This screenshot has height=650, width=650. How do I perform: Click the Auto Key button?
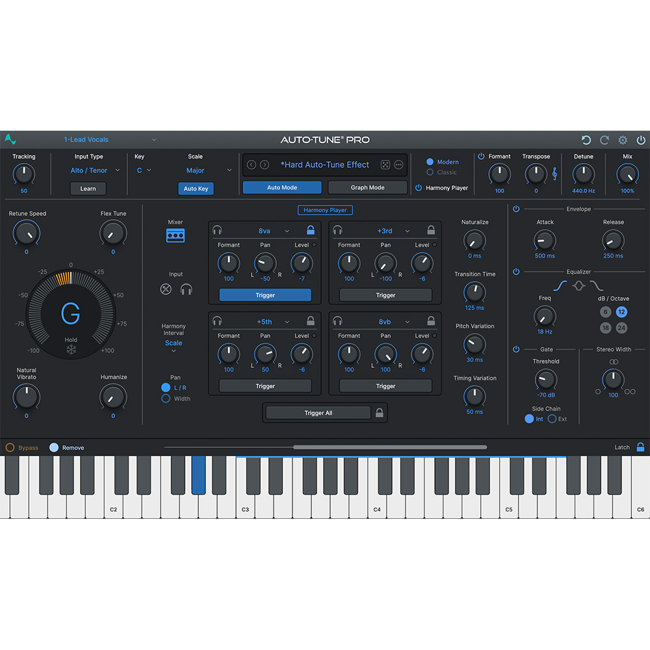pos(196,188)
